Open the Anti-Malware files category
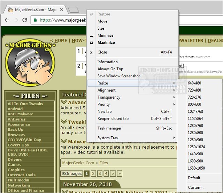The height and width of the screenshot is (193, 223). 21,114
